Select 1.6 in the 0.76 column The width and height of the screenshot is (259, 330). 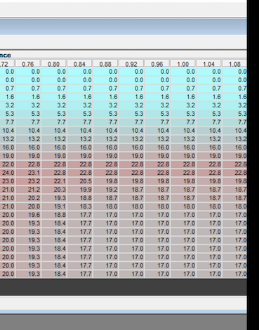click(x=28, y=97)
